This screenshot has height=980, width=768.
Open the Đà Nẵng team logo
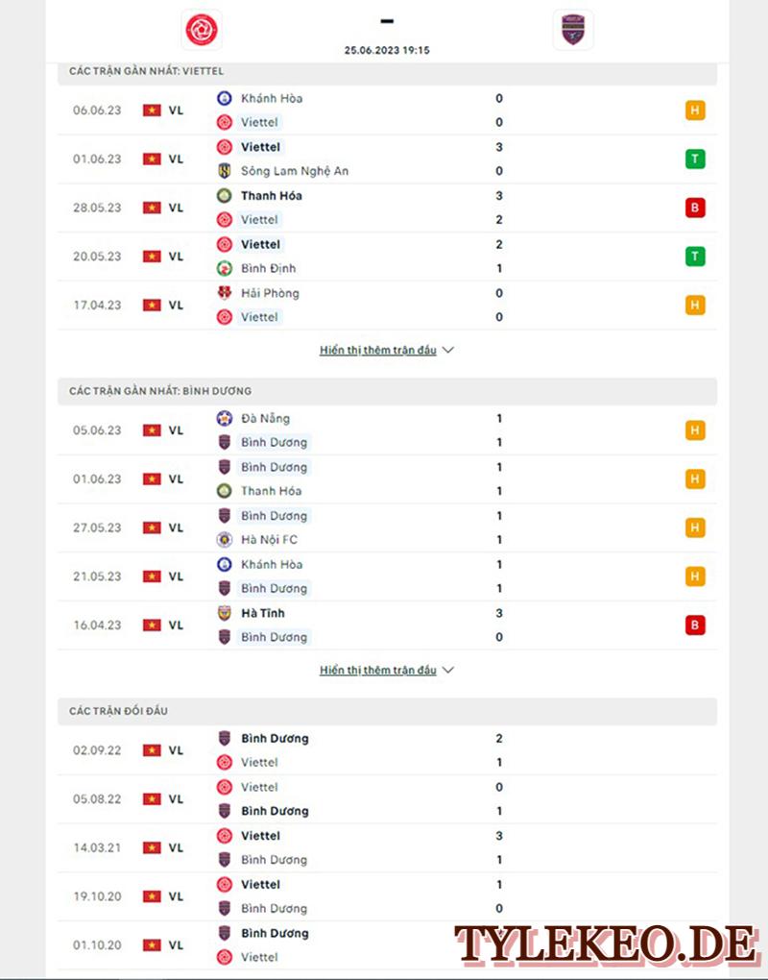pyautogui.click(x=224, y=418)
